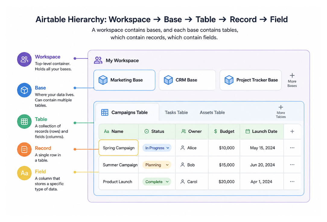The width and height of the screenshot is (327, 222).
Task: Click the Status column header
Action: (x=157, y=131)
